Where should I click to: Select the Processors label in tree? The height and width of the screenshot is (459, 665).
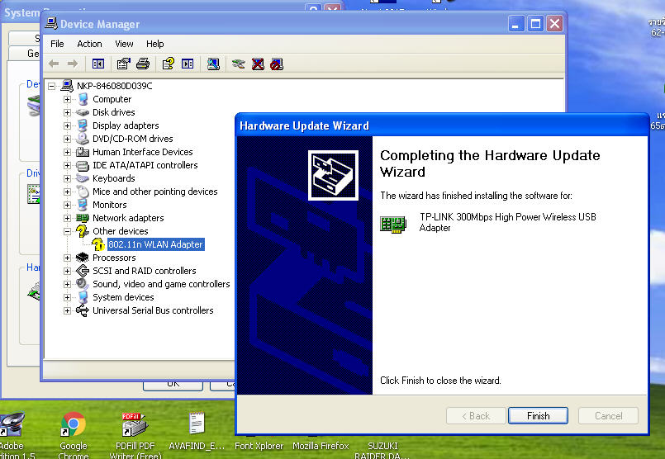(114, 258)
